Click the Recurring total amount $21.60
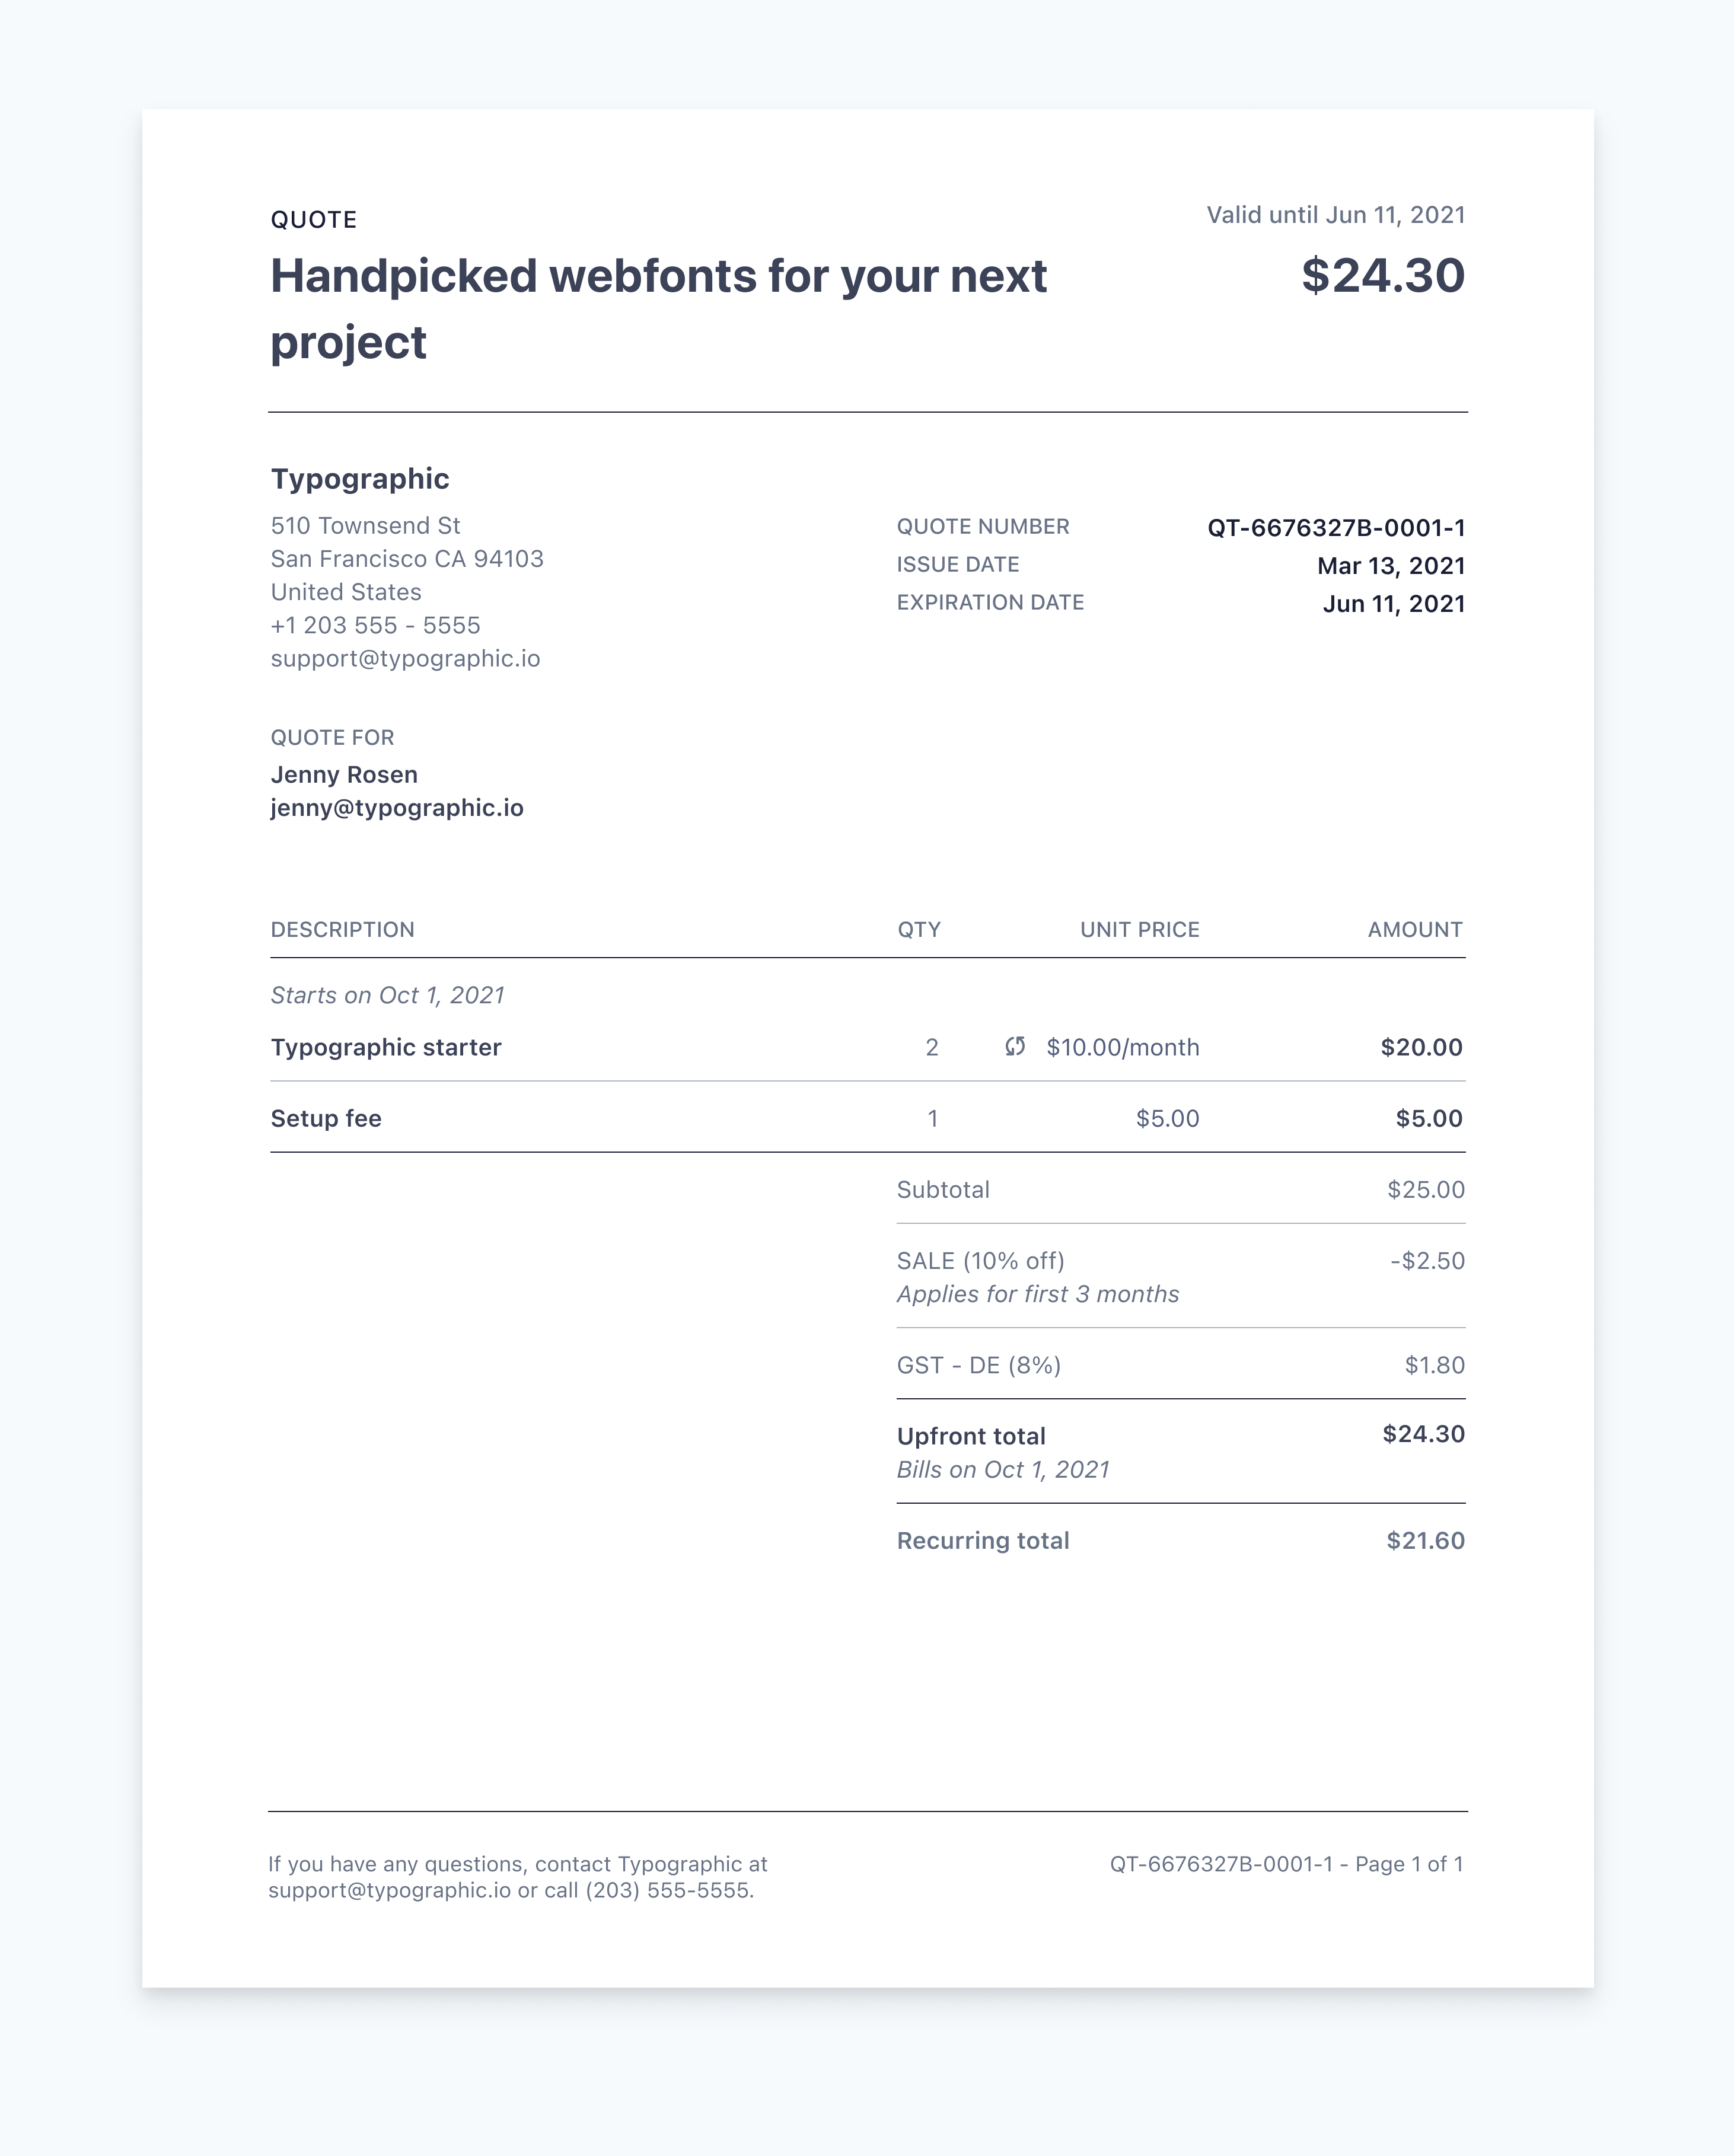 (1426, 1540)
